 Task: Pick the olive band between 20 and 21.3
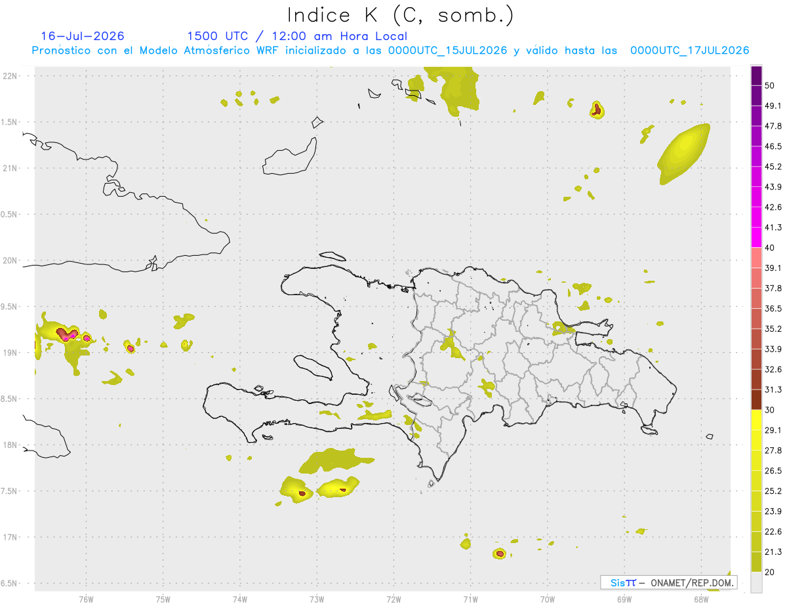click(756, 562)
